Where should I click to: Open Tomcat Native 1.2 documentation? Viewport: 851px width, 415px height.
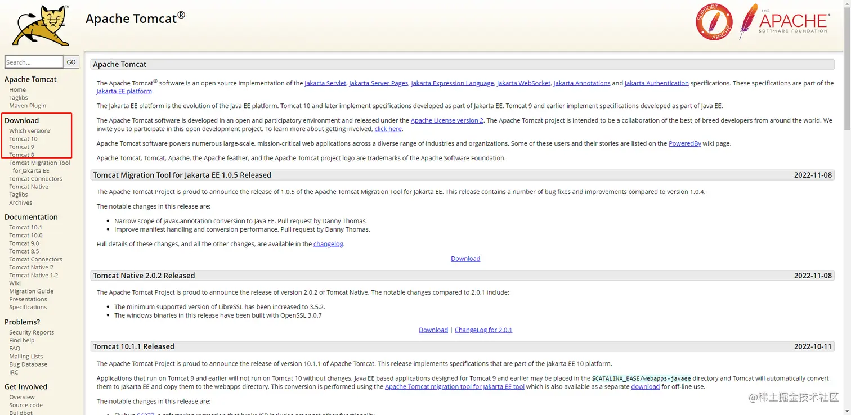(x=34, y=275)
